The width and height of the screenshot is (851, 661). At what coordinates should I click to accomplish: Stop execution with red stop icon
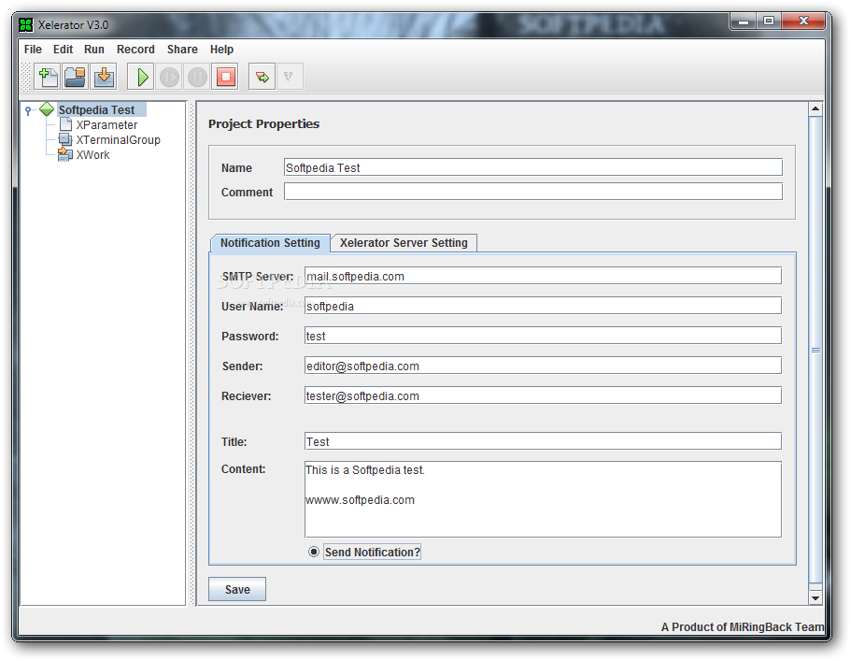coord(226,77)
